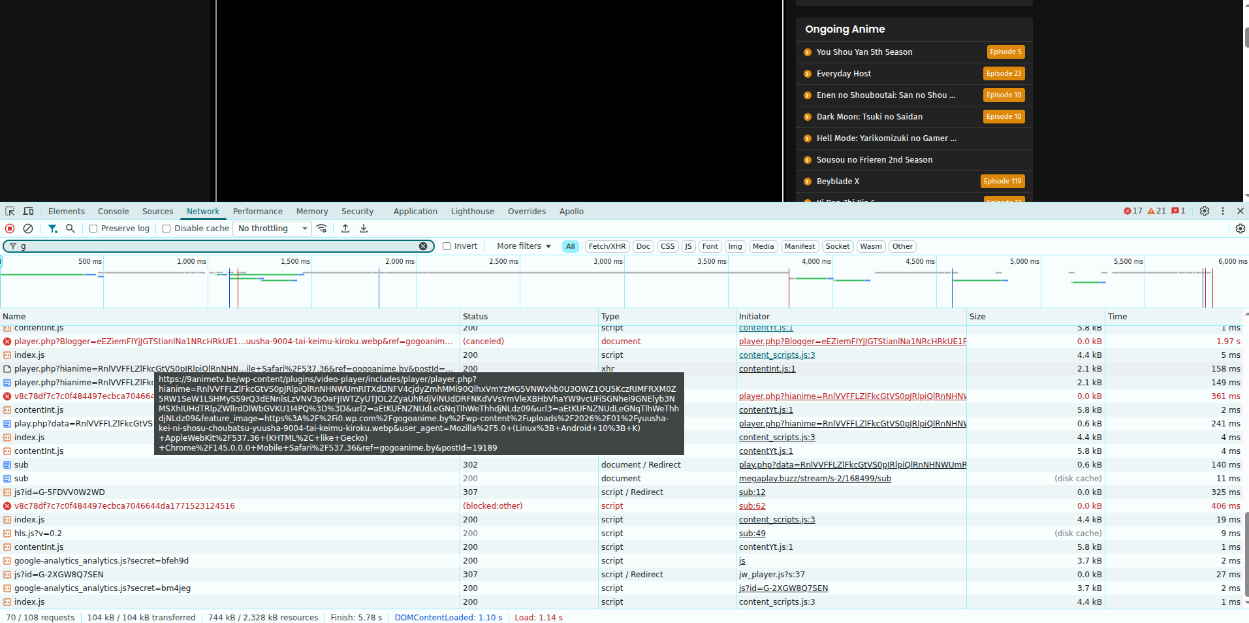
Task: Open initiator link megaplay.buzz/stream/s-2/168499/sub
Action: click(x=815, y=479)
